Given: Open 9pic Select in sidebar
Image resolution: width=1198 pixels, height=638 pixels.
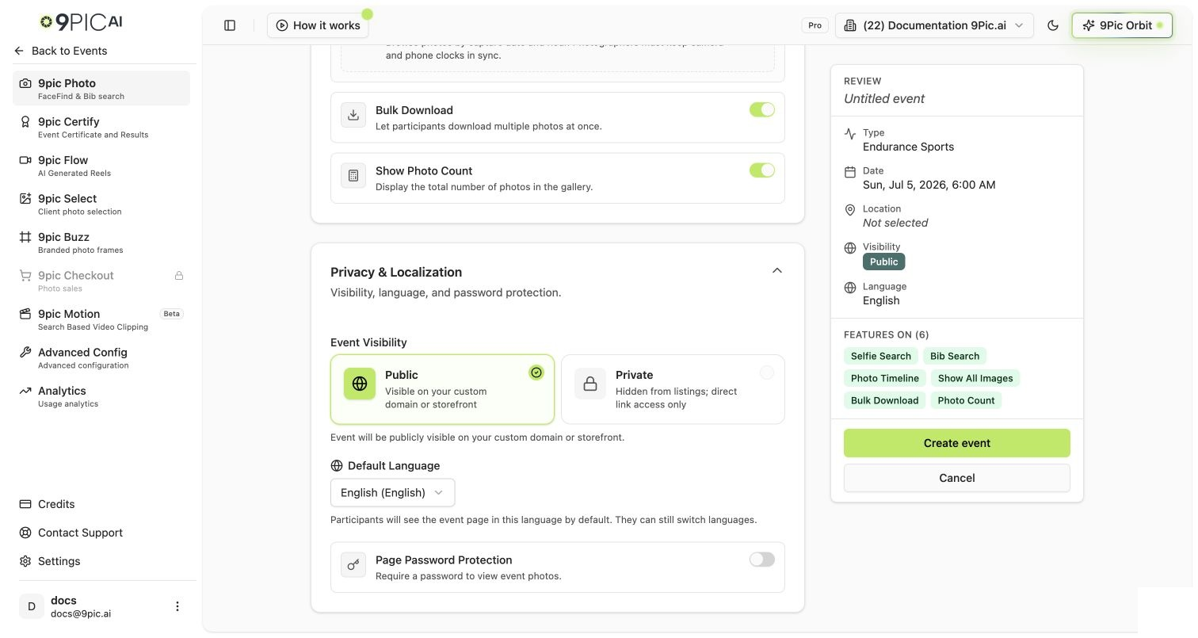Looking at the screenshot, I should 101,204.
